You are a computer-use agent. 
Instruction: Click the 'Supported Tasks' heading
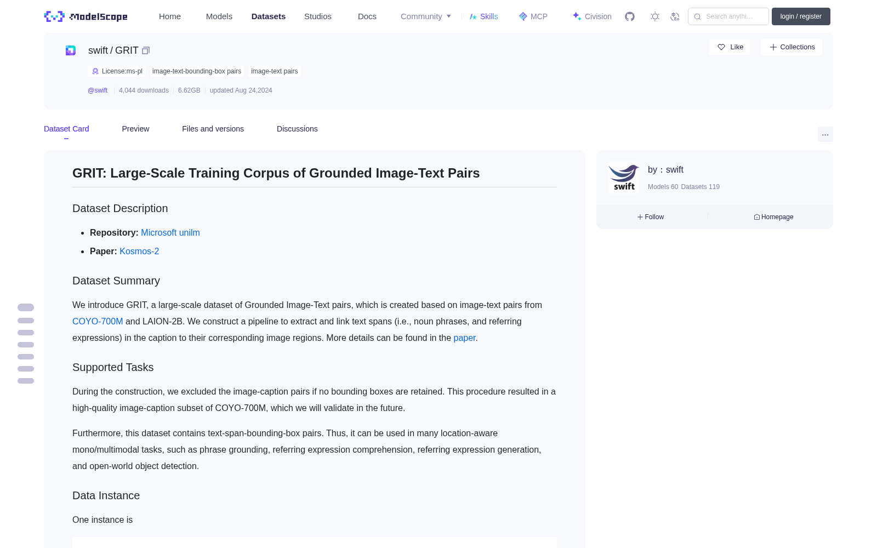(113, 367)
